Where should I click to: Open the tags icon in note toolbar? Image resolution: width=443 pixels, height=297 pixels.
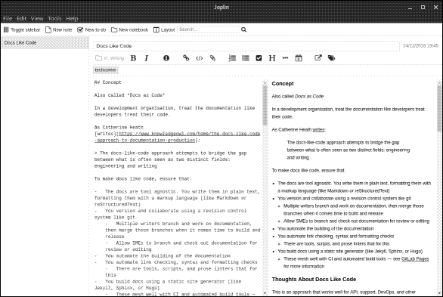coord(331,58)
